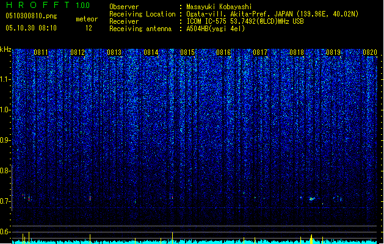384x244 pixels.
Task: Click the ICOM IC-575 receiver text
Action: tap(245, 21)
